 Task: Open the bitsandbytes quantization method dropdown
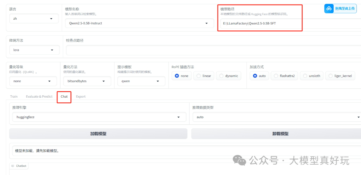tap(87, 81)
